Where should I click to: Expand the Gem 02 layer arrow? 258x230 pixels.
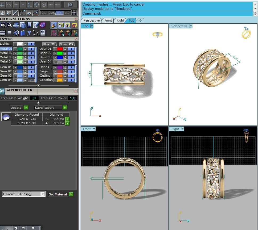[15, 72]
